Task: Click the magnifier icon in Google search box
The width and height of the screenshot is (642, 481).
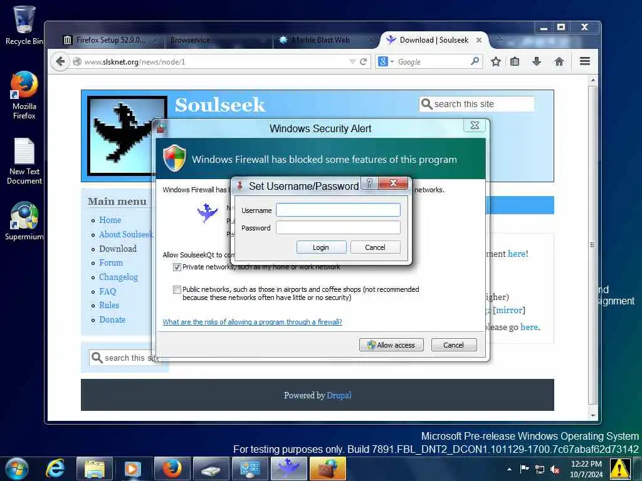Action: [x=475, y=61]
